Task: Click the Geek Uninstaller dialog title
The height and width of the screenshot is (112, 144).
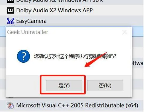Action: point(28,32)
